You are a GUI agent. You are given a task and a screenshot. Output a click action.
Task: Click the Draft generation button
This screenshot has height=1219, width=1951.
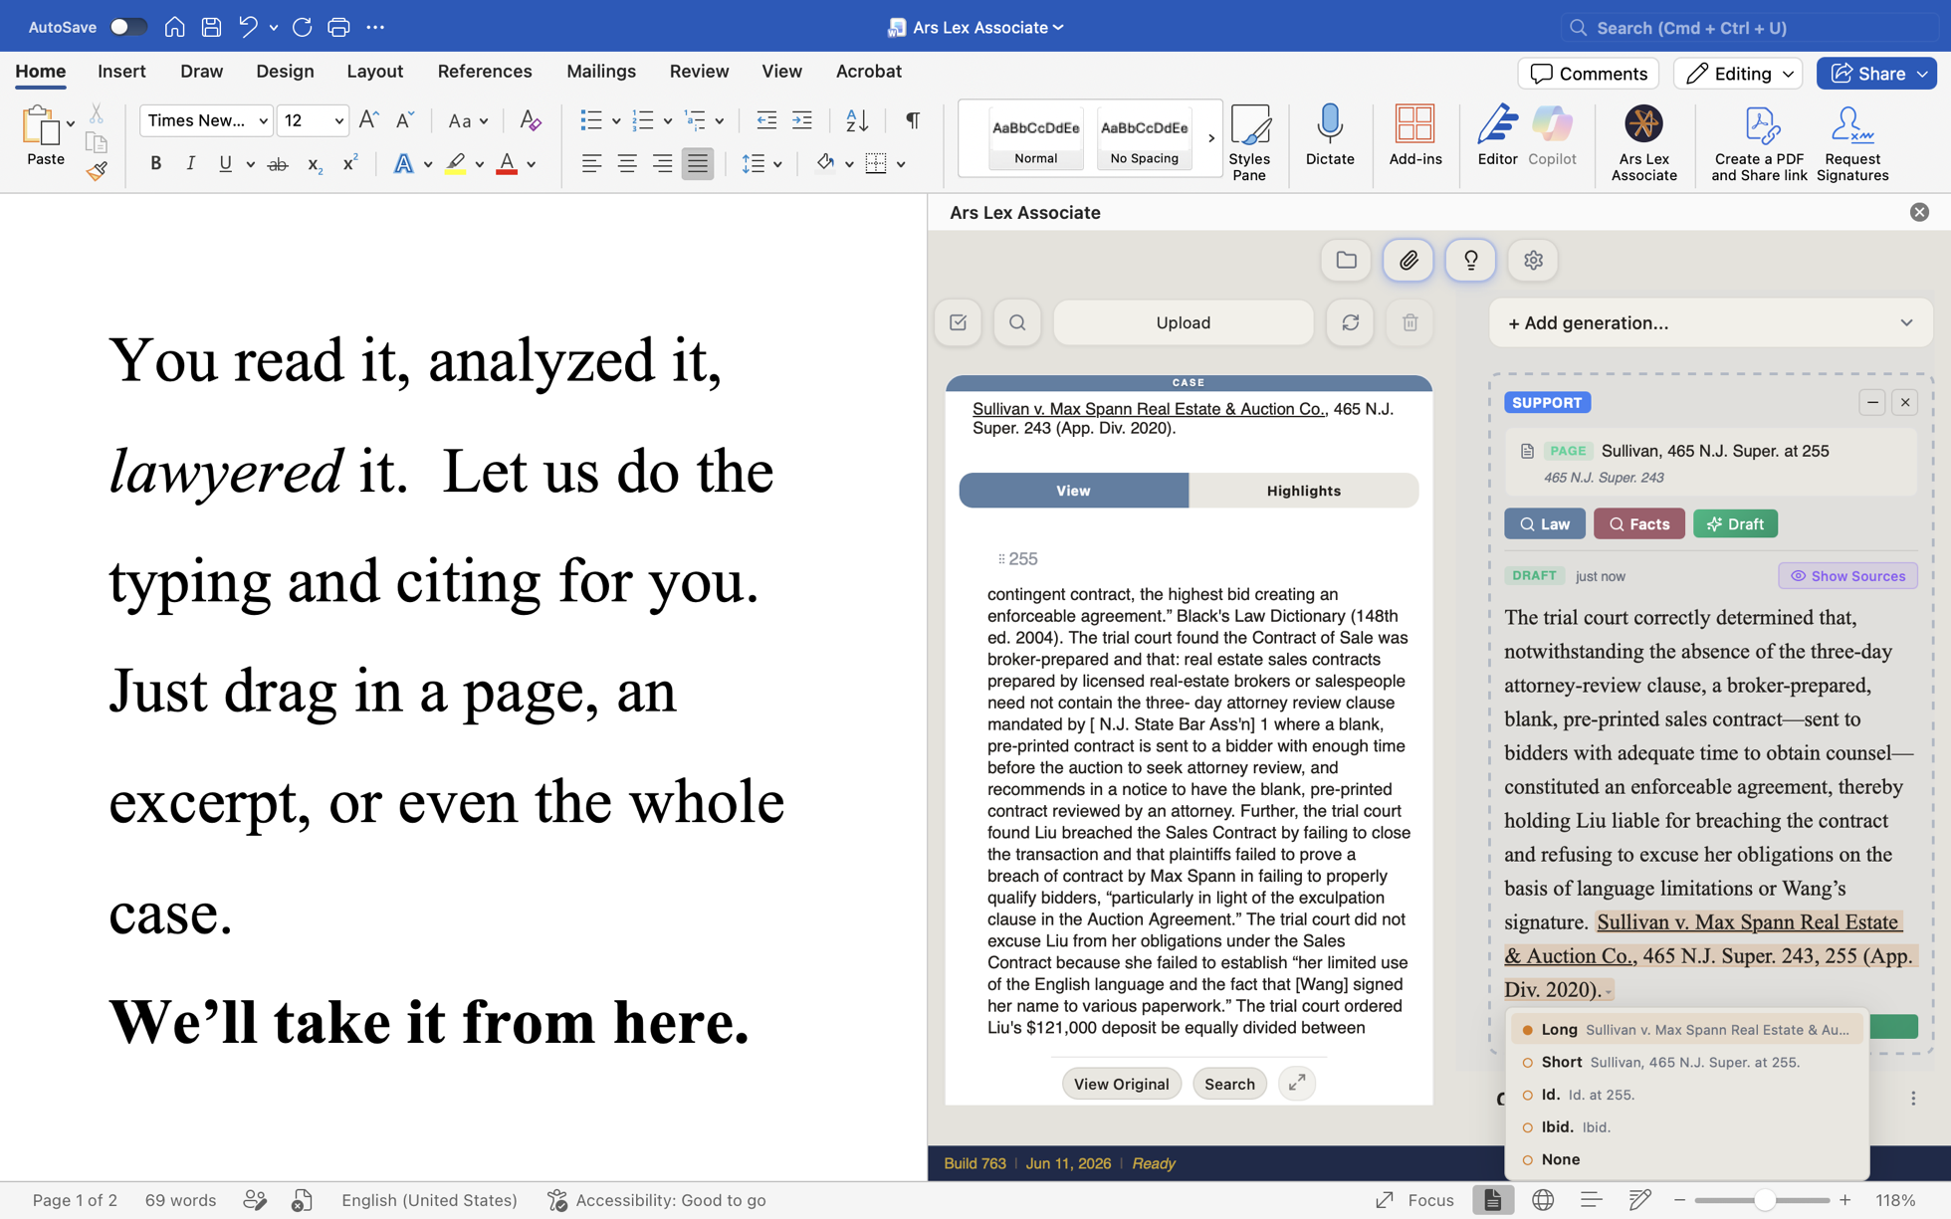pyautogui.click(x=1735, y=523)
